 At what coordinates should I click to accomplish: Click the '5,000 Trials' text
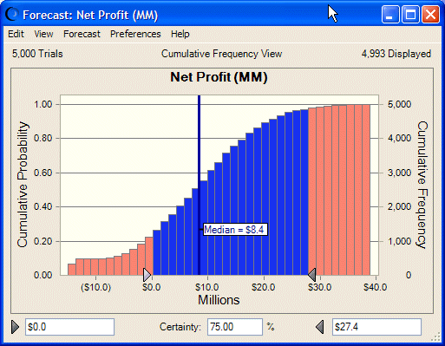pyautogui.click(x=37, y=54)
